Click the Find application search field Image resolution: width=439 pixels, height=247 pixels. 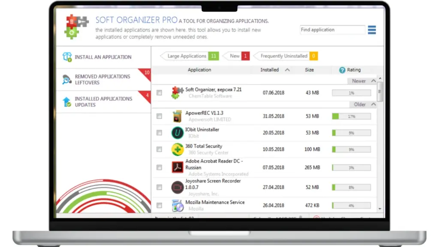click(332, 30)
